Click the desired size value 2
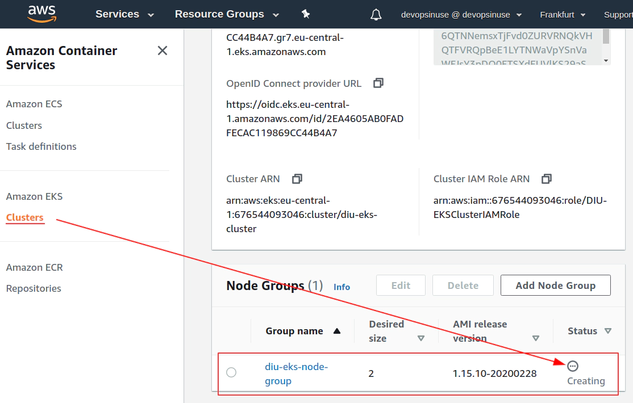 (x=371, y=373)
